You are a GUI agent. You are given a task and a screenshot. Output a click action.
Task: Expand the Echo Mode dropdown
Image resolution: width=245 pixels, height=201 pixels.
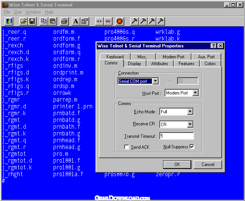coord(190,112)
